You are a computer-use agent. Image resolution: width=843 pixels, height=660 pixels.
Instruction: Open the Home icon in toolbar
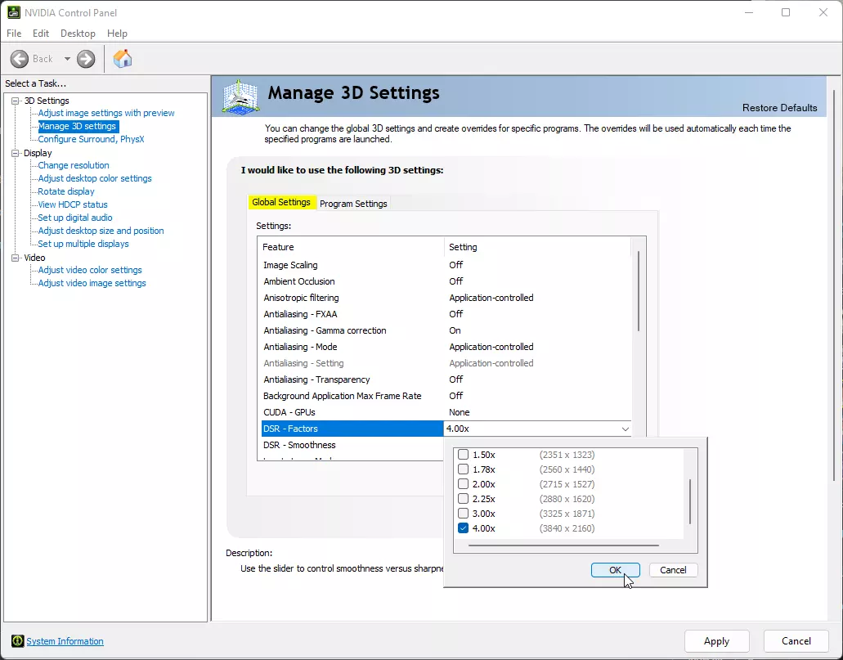point(123,59)
